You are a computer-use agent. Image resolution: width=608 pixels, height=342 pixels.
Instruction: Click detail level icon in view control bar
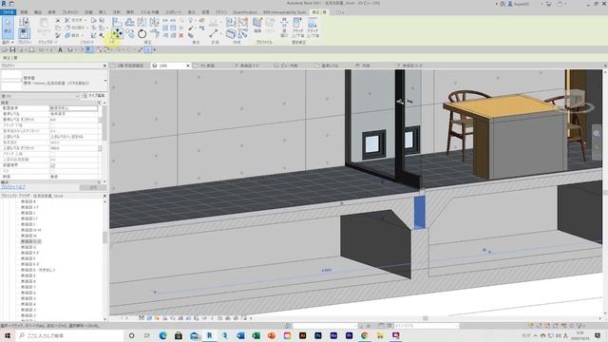coord(142,318)
